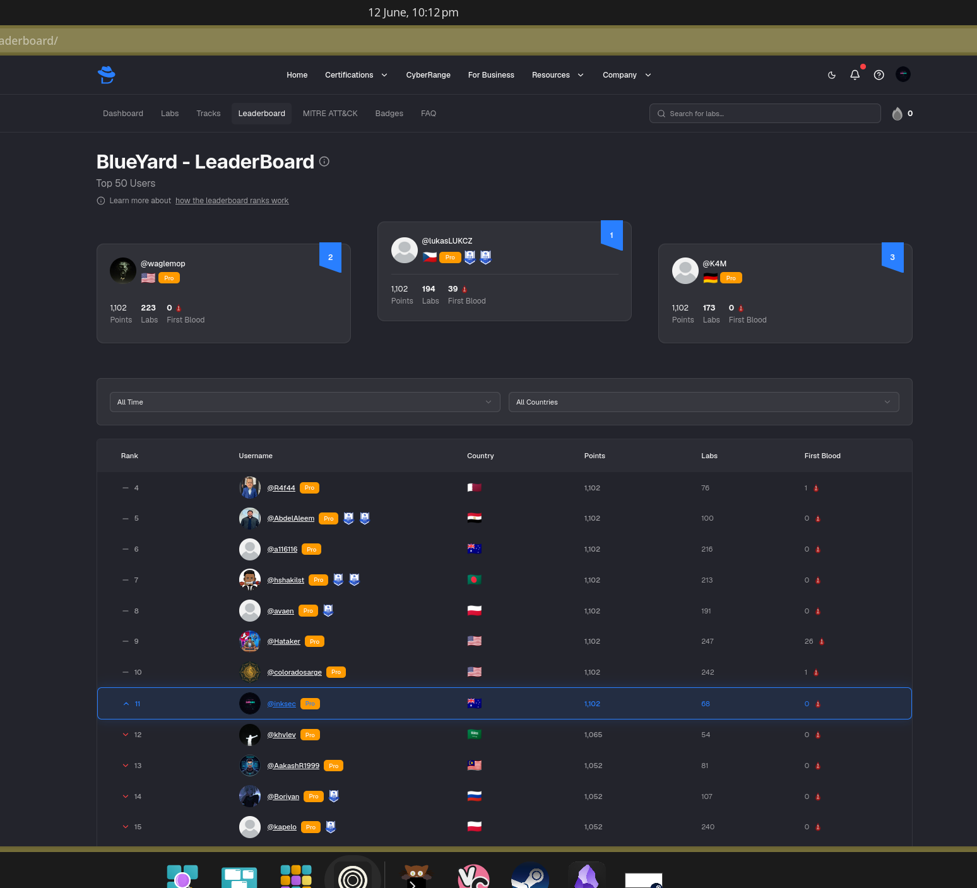This screenshot has width=977, height=888.
Task: Click the First Blood column header
Action: (822, 456)
